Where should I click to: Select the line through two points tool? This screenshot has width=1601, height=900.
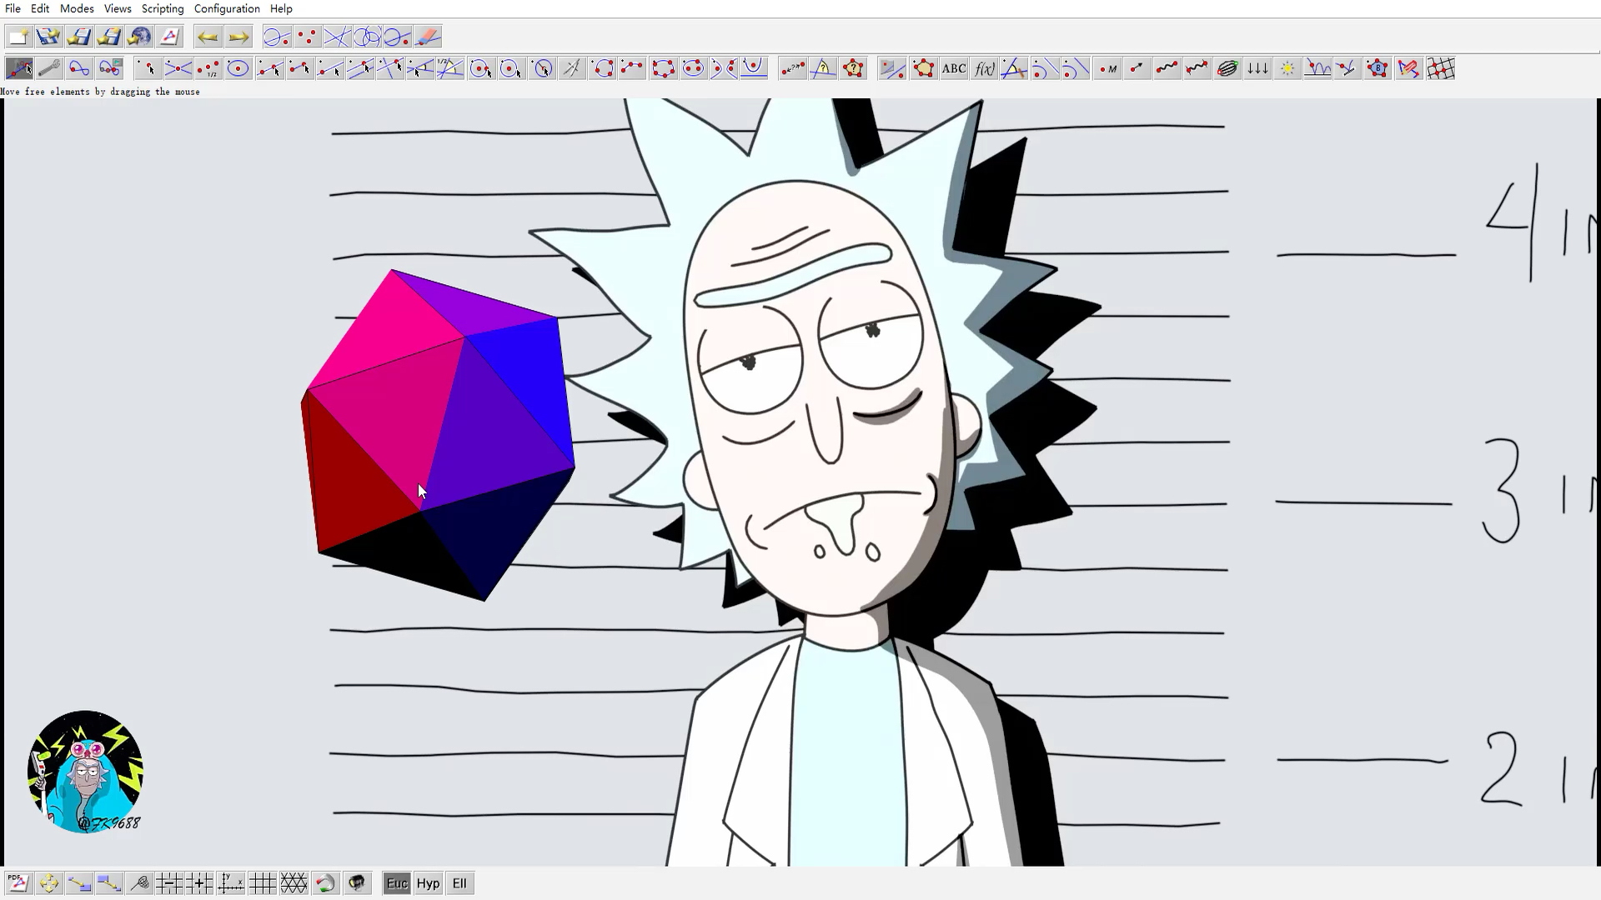(269, 68)
